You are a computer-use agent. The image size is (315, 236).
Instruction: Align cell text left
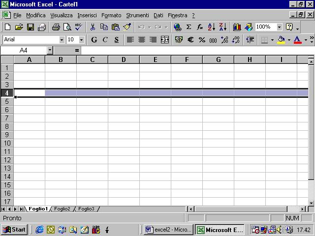(x=130, y=39)
